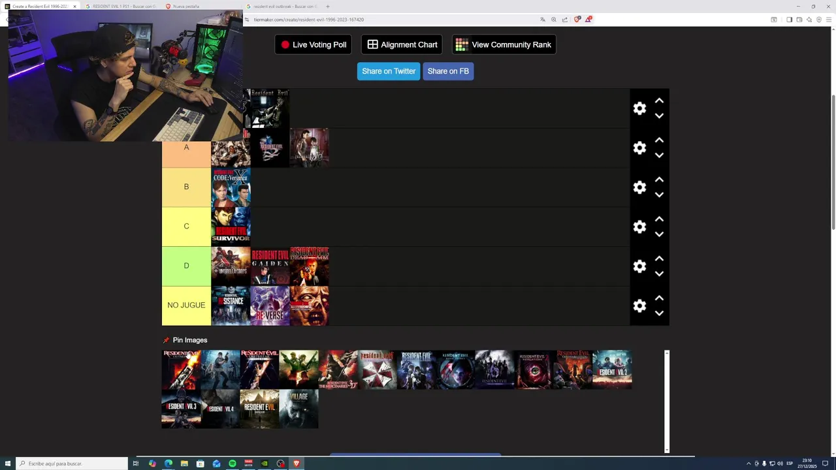Open the Alignment Chart
The width and height of the screenshot is (836, 470).
point(402,44)
